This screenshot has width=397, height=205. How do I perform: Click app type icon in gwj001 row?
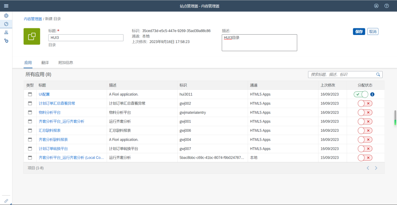click(x=30, y=121)
